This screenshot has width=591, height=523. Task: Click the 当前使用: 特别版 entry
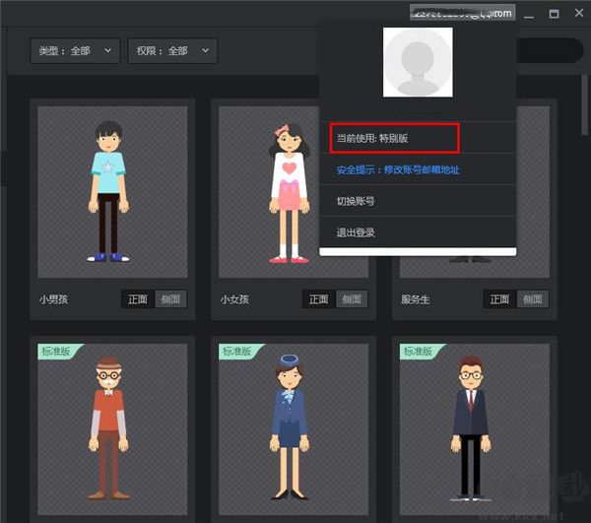(394, 138)
